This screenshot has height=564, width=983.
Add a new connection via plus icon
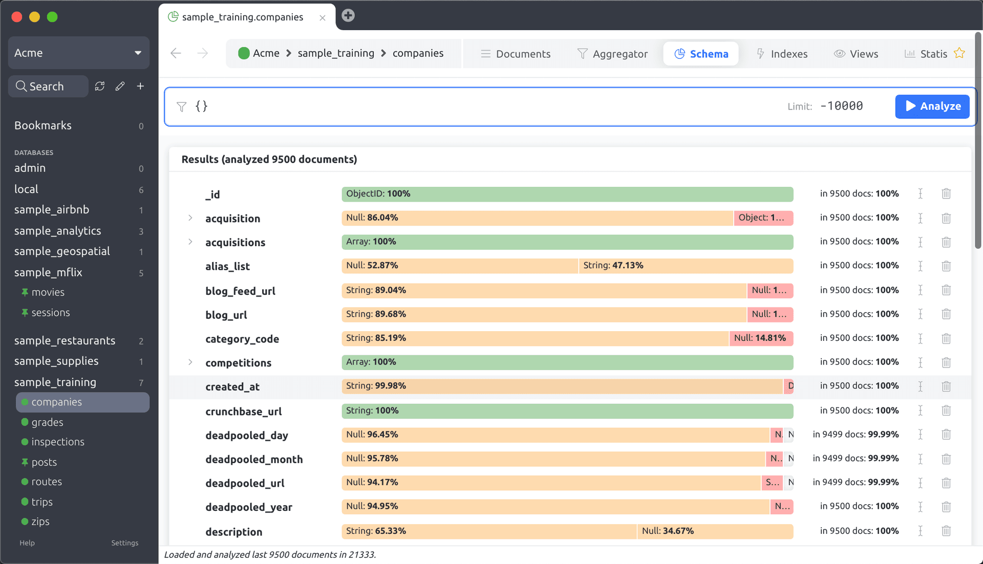[140, 86]
